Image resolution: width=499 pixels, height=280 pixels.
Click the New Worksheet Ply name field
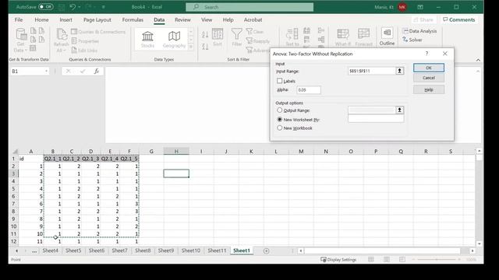pyautogui.click(x=376, y=119)
